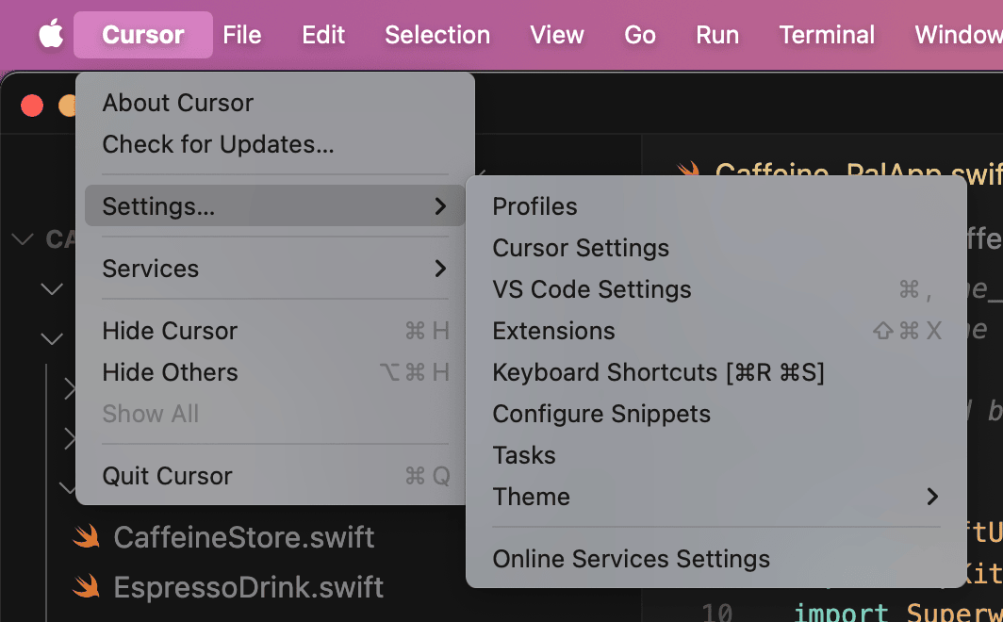Open the Apple menu icon
This screenshot has width=1003, height=622.
[51, 35]
